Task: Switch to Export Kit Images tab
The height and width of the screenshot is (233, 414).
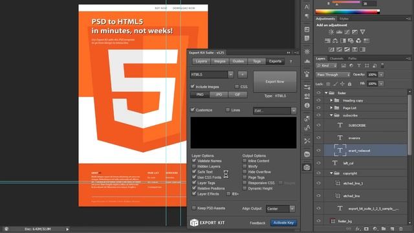Action: 220,61
